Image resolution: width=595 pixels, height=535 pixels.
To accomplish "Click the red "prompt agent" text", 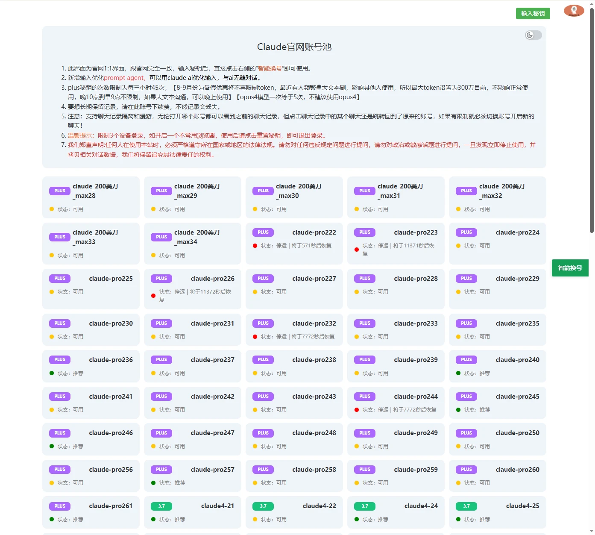I will click(x=124, y=78).
